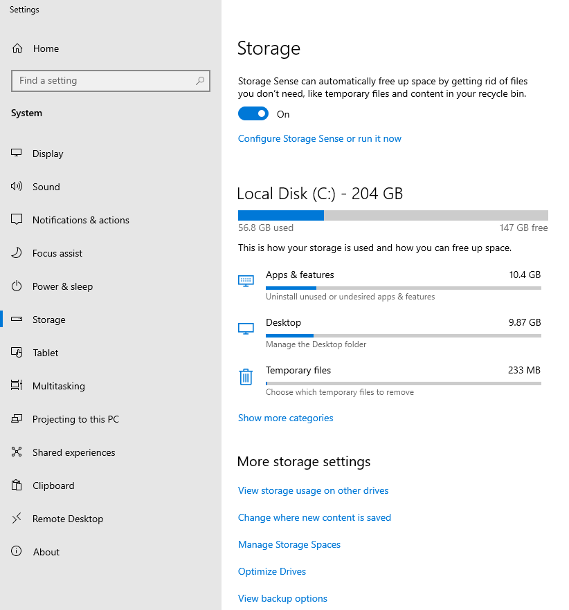The width and height of the screenshot is (569, 610).
Task: Click Change where new content is saved
Action: point(314,517)
